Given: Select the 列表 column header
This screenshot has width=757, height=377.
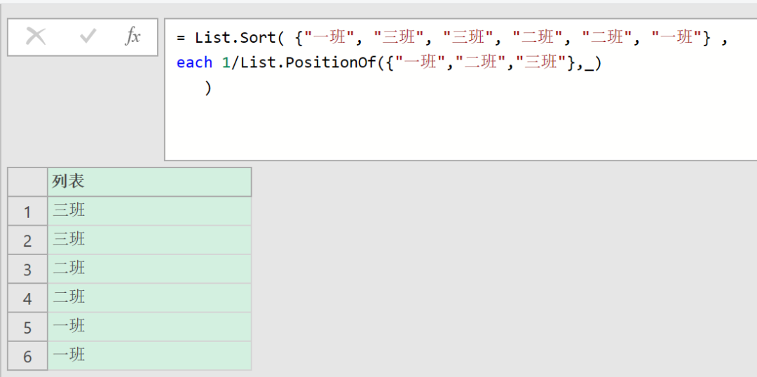Looking at the screenshot, I should [x=149, y=181].
